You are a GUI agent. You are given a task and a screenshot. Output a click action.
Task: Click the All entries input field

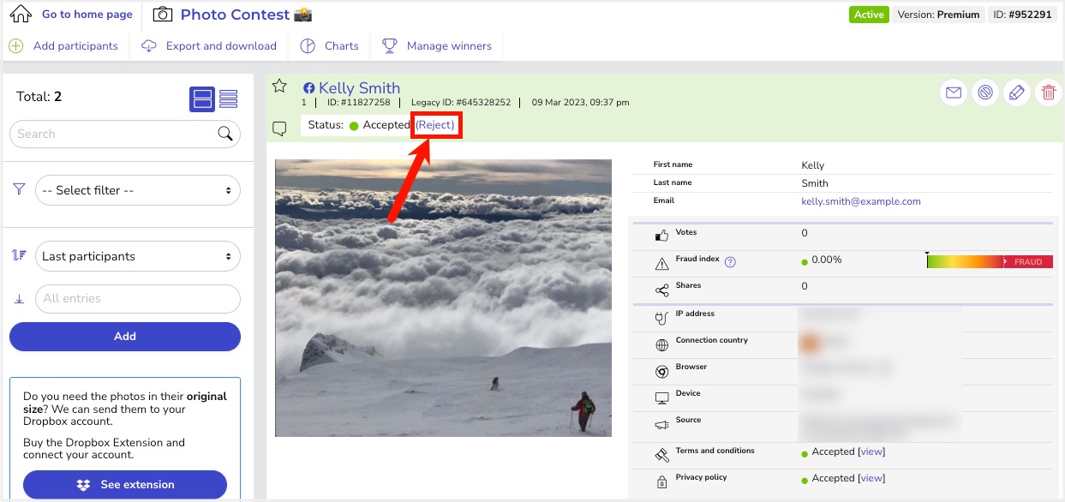pos(137,299)
